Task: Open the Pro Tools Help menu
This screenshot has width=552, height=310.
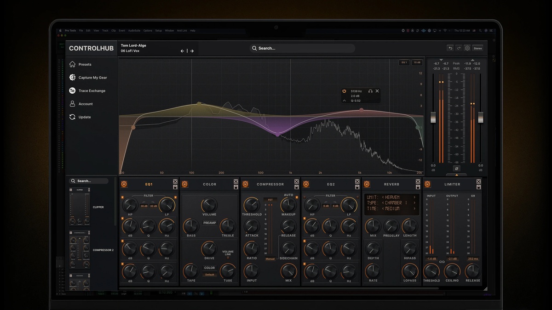Action: pyautogui.click(x=193, y=31)
